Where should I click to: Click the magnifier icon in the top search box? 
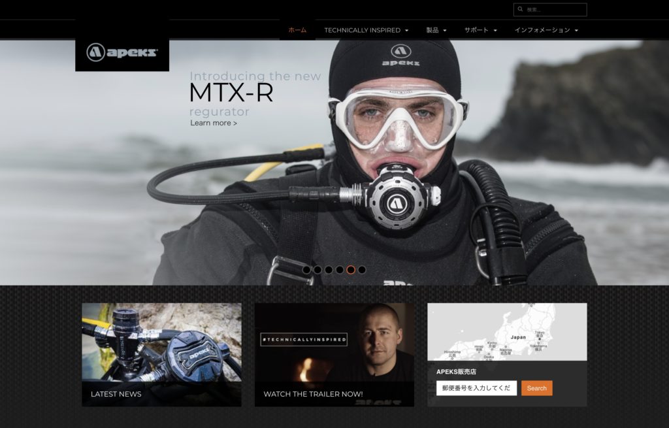pyautogui.click(x=520, y=10)
